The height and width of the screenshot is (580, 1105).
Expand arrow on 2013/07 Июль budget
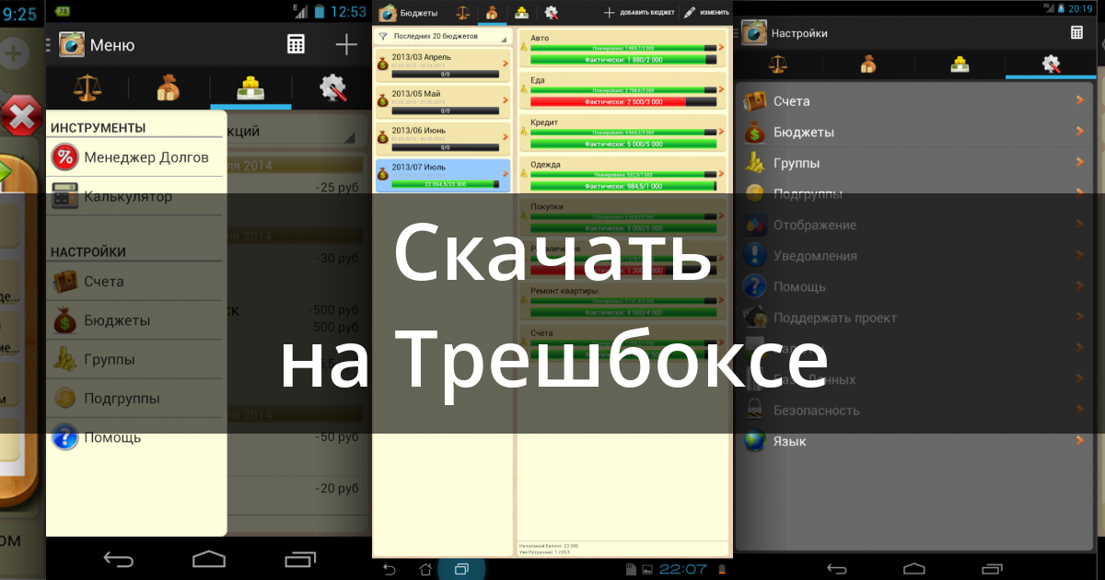(x=506, y=174)
